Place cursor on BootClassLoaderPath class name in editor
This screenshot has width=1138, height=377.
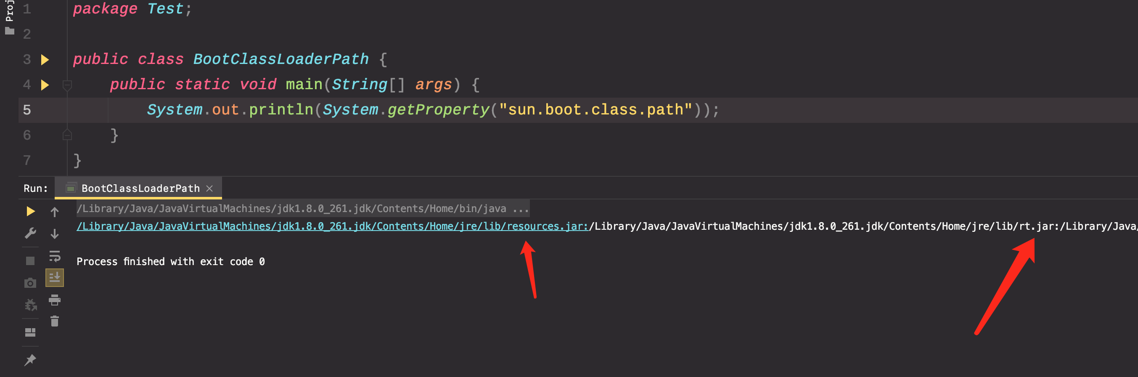[281, 59]
